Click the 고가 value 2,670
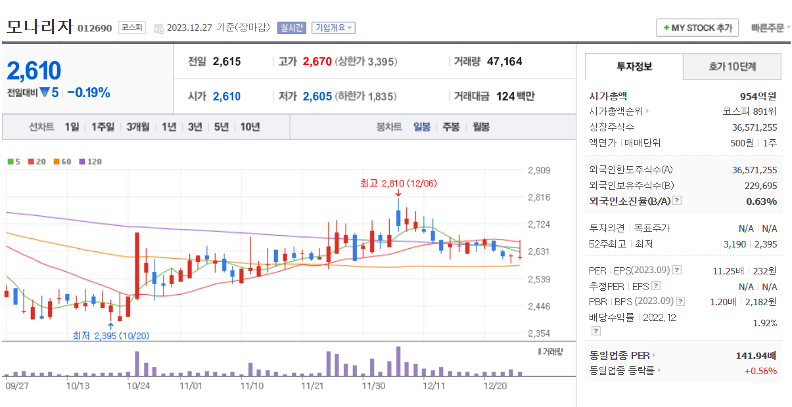 click(x=317, y=62)
